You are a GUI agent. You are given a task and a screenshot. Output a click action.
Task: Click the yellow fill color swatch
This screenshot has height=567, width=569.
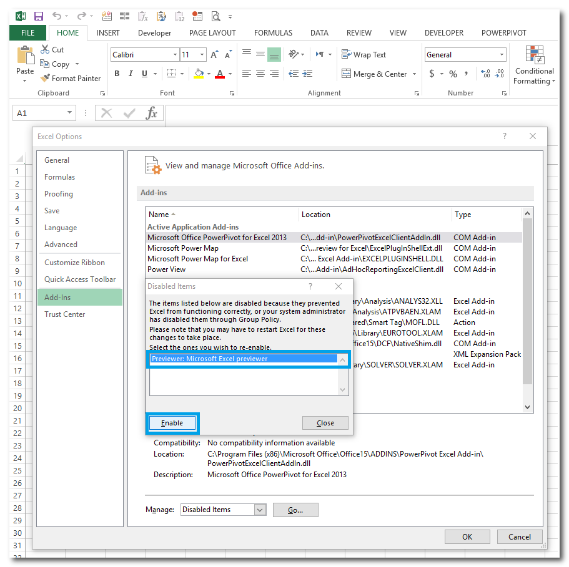pos(199,74)
